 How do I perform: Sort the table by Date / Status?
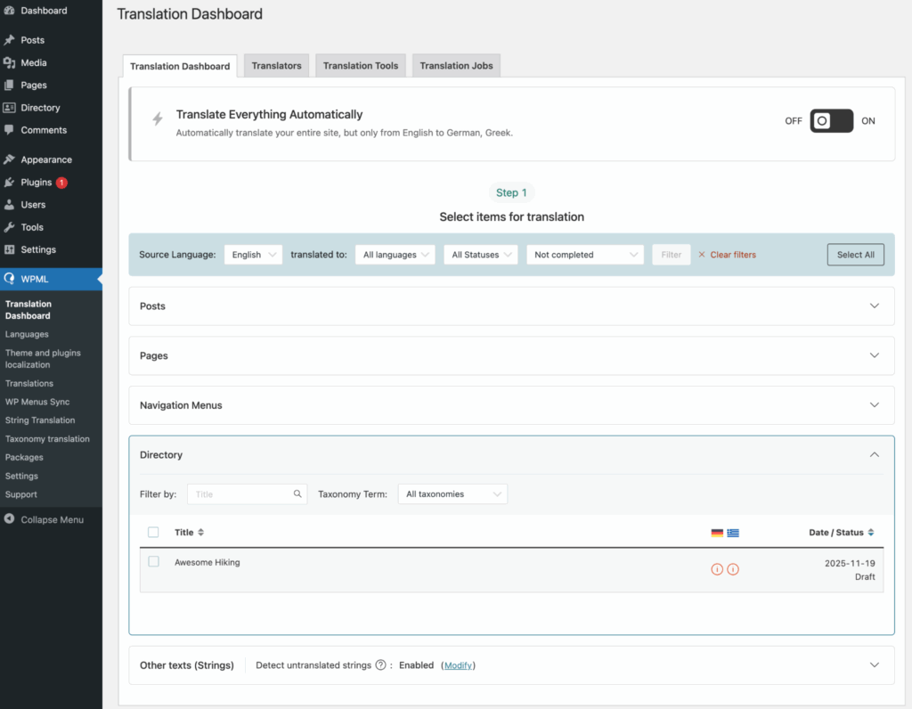pos(841,532)
